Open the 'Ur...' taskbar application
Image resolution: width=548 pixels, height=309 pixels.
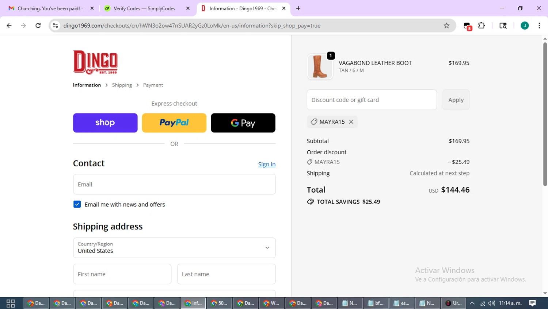(454, 303)
